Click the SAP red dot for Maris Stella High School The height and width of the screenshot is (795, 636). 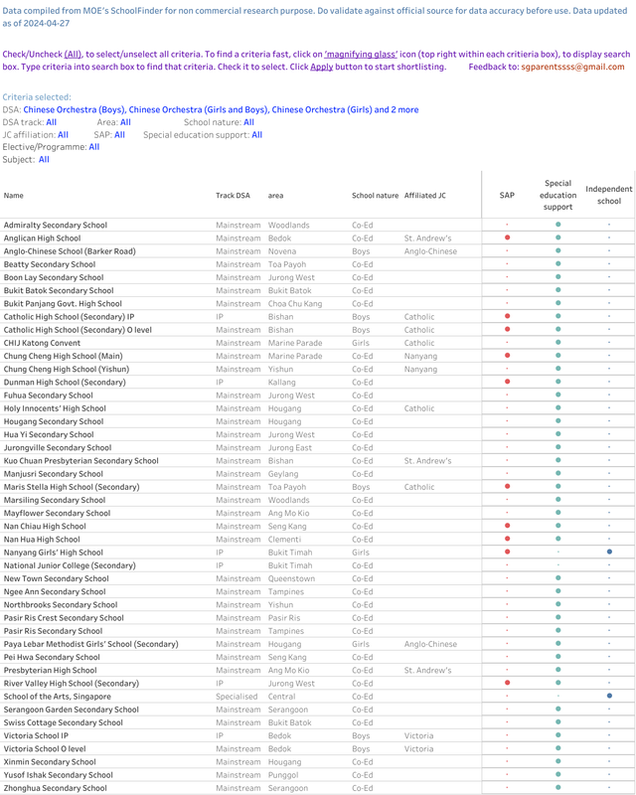[507, 486]
